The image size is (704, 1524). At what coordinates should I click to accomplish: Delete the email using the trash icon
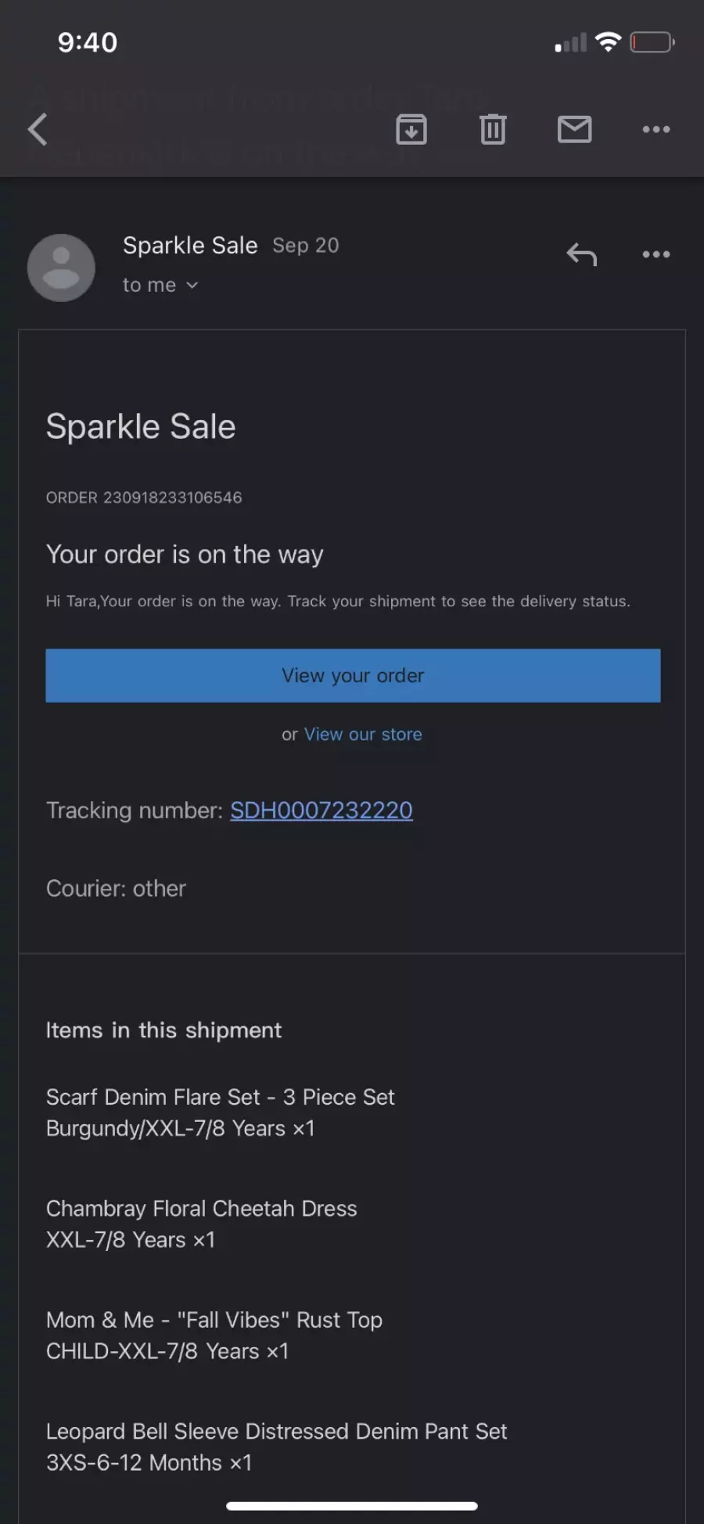click(x=493, y=130)
